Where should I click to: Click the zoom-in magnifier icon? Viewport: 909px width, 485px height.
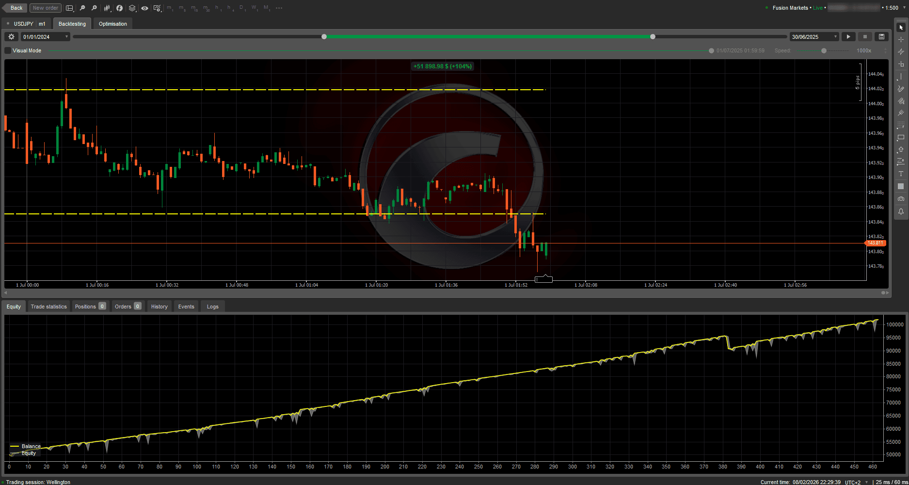[94, 8]
